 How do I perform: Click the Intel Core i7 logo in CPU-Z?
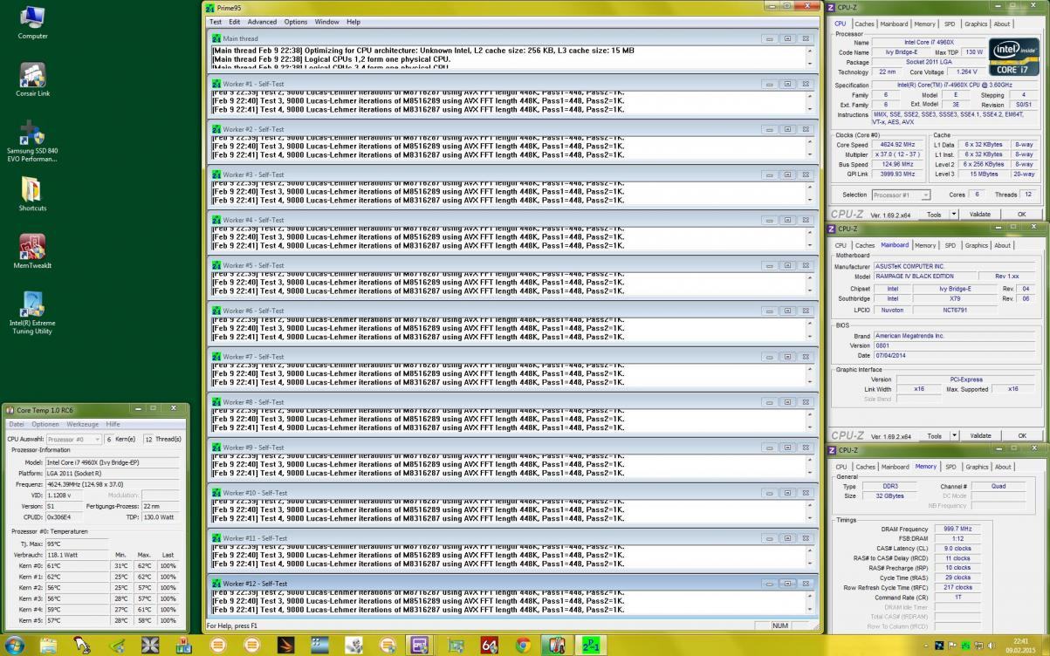(x=1012, y=57)
